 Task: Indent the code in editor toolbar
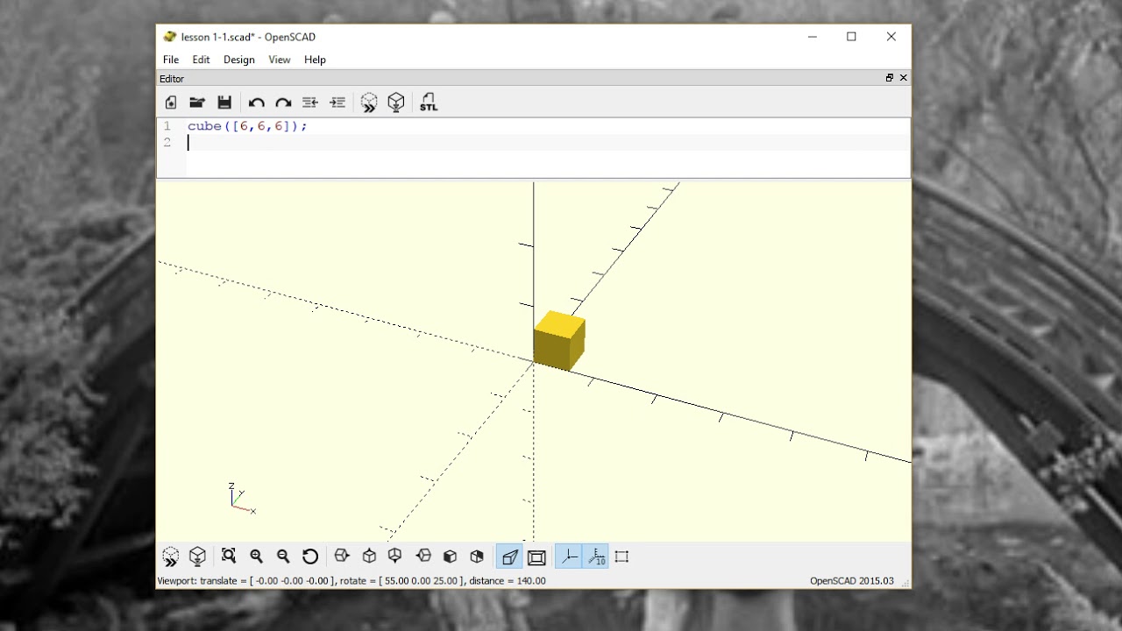tap(337, 103)
